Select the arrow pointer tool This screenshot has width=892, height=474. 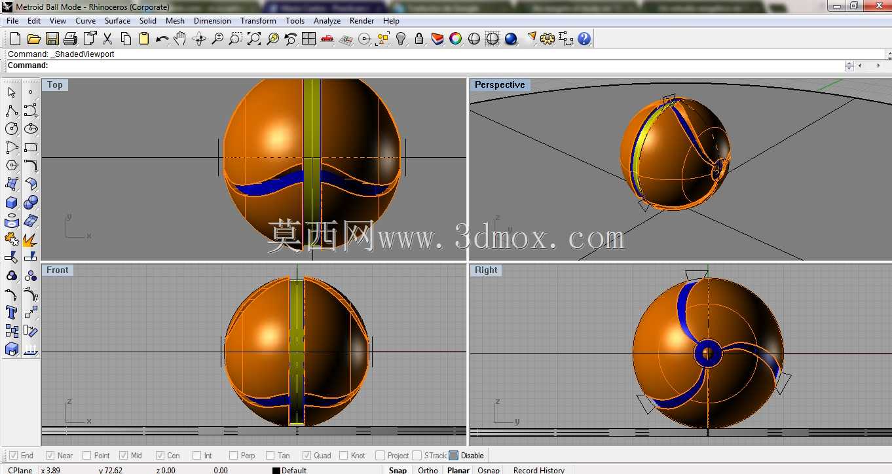(12, 92)
